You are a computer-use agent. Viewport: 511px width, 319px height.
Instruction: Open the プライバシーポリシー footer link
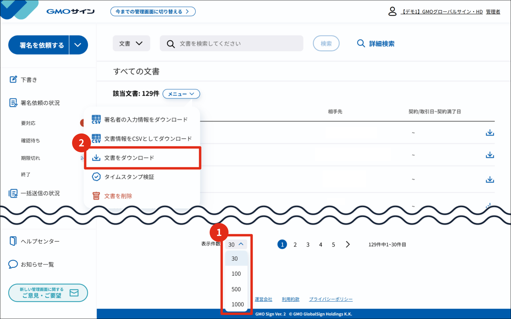point(330,299)
